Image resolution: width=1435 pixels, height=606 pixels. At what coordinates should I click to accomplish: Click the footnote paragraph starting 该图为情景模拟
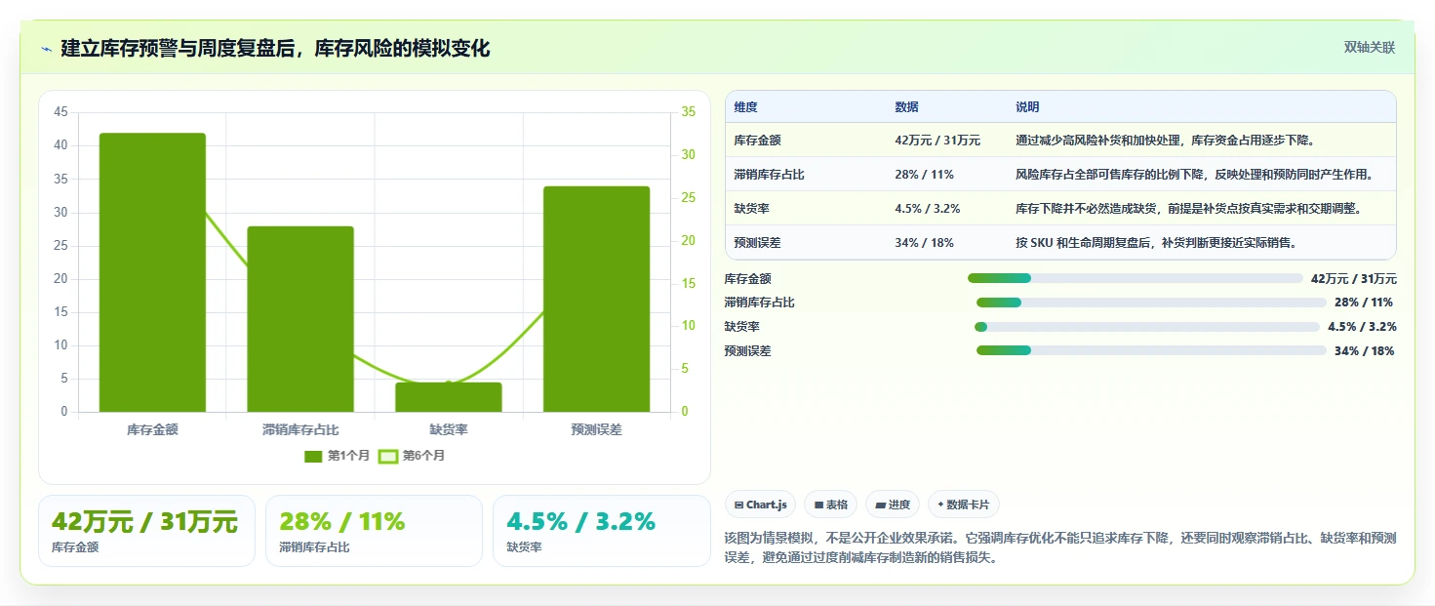pos(1060,548)
